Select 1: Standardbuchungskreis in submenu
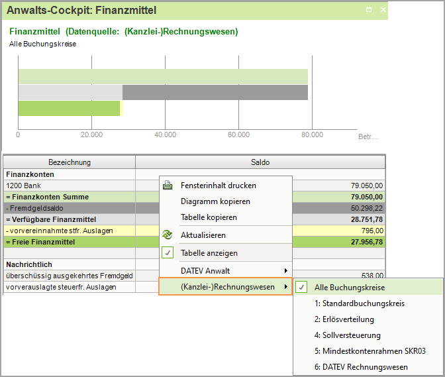Viewport: 445px width, 377px height. 359,303
